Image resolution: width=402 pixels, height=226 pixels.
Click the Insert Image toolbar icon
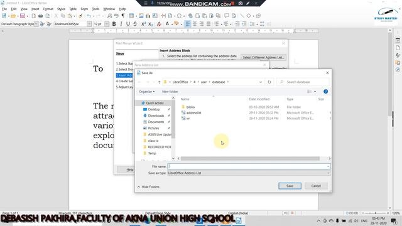click(141, 16)
